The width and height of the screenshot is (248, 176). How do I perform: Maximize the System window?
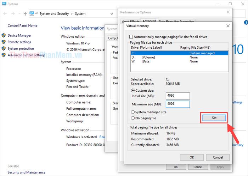click(x=230, y=4)
